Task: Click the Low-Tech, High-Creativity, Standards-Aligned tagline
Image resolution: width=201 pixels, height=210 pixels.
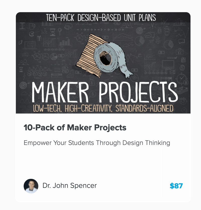Action: tap(103, 108)
